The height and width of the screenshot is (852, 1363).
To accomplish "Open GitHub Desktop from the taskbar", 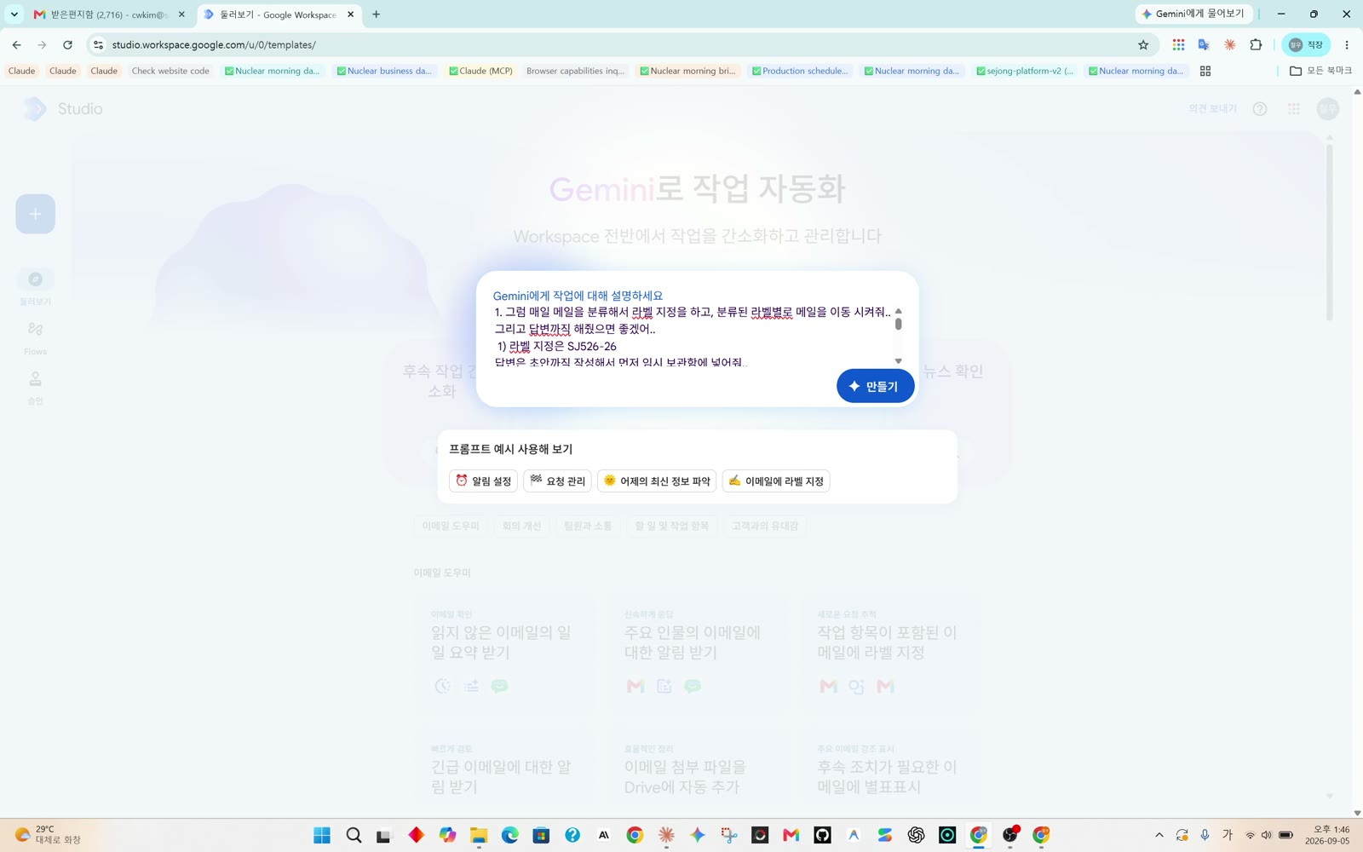I will [822, 835].
